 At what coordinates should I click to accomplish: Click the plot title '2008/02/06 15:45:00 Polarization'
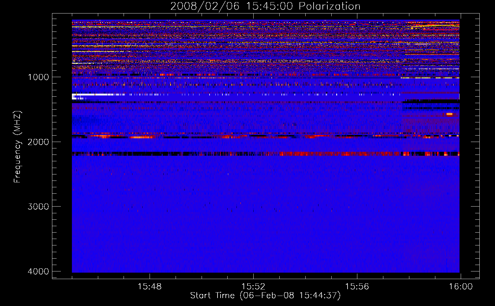tap(265, 6)
